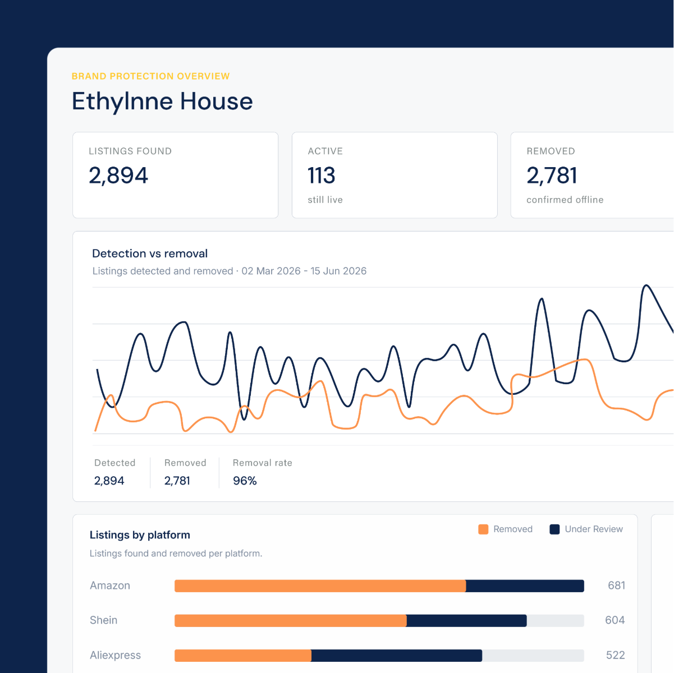Click the Detected value 2,894 under the chart

109,481
